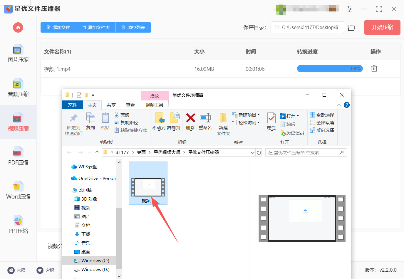Screen dimensions: 404x279
Task: Select 视频压缩 video compression in sidebar
Action: (x=18, y=122)
